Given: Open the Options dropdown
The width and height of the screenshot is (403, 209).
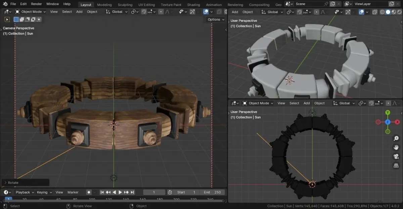Looking at the screenshot, I should (x=215, y=19).
